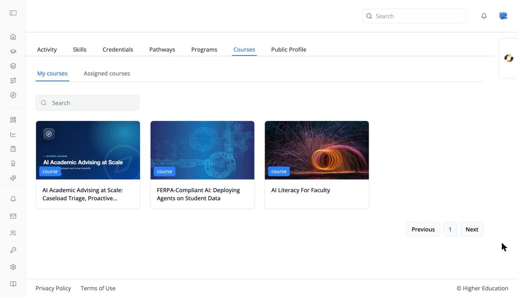Open the line chart analytics icon

[x=13, y=134]
